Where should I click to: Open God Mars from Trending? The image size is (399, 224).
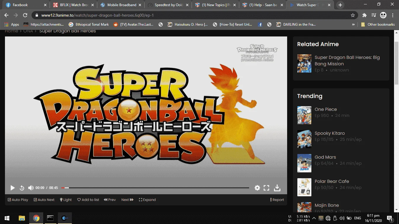pyautogui.click(x=325, y=157)
